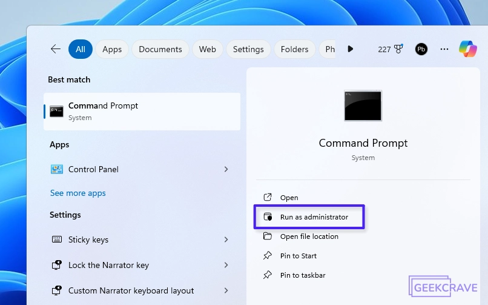Open the Custom Narrator keyboard layout setting
Screen dimensions: 488x305
pos(142,290)
